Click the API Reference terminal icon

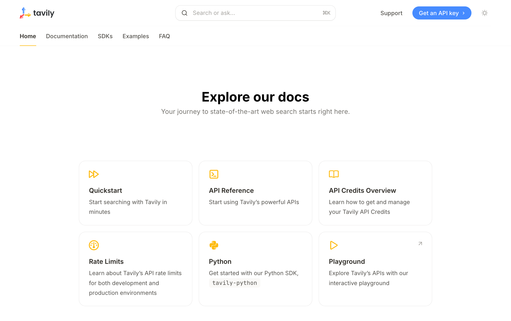tap(214, 174)
